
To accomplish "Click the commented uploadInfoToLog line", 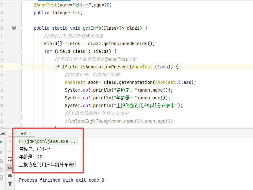I will click(x=119, y=121).
